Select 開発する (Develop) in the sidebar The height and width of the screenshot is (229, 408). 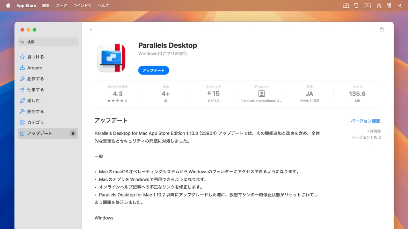[35, 112]
